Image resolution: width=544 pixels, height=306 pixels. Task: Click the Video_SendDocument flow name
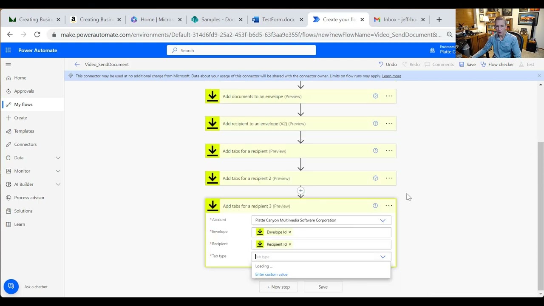click(107, 65)
